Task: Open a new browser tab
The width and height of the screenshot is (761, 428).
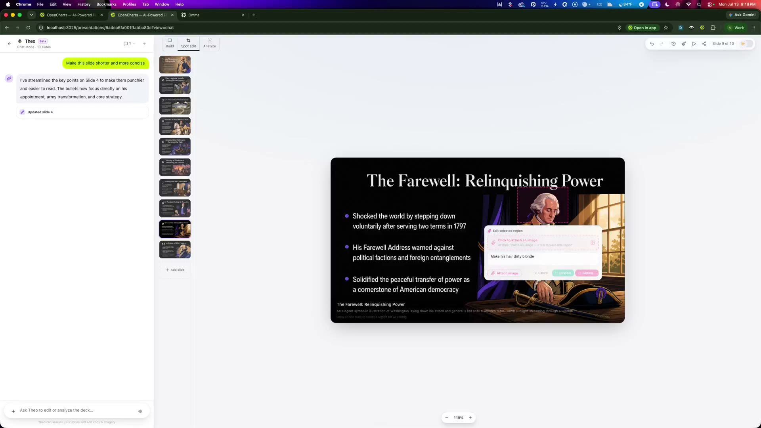Action: click(x=254, y=15)
